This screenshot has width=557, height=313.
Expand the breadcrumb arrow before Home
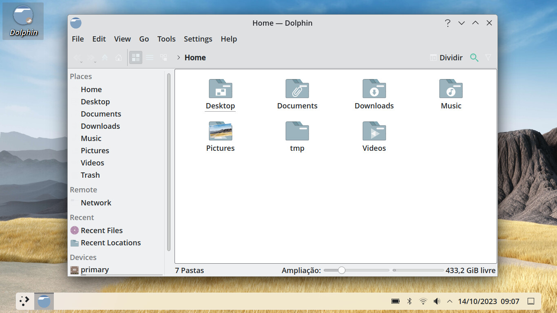click(179, 57)
